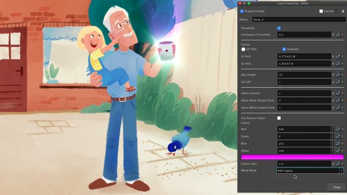Toggle the Enable/Disable checkbox

[242, 11]
